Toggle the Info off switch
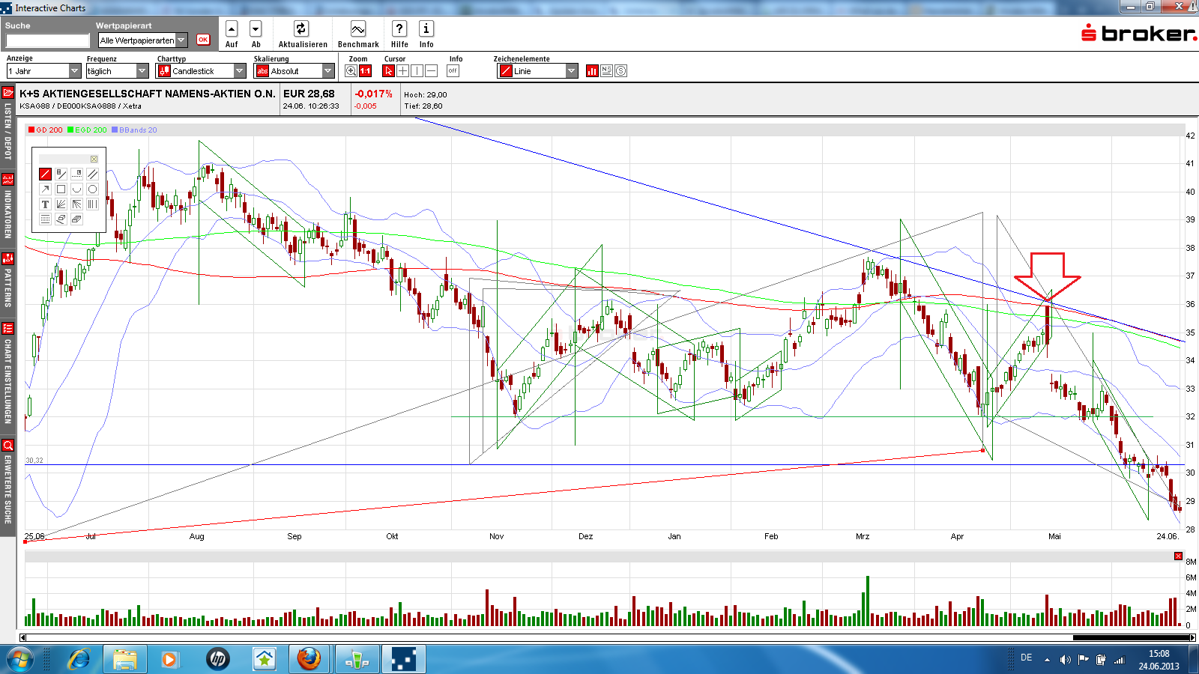The image size is (1199, 674). [453, 71]
